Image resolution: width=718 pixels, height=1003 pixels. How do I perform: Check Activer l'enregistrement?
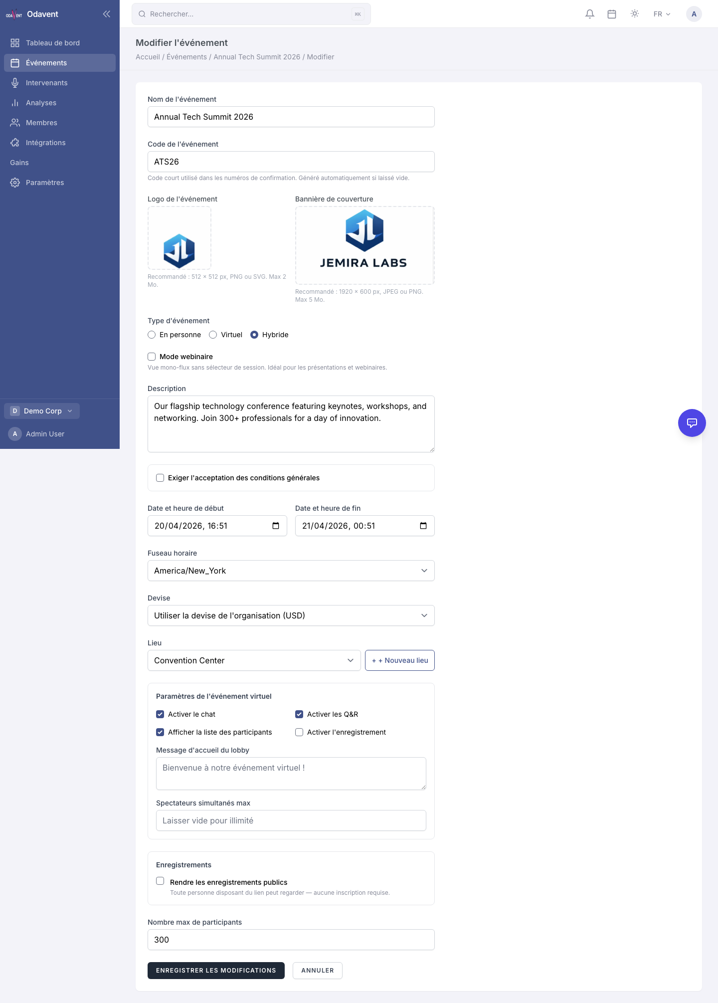click(299, 732)
